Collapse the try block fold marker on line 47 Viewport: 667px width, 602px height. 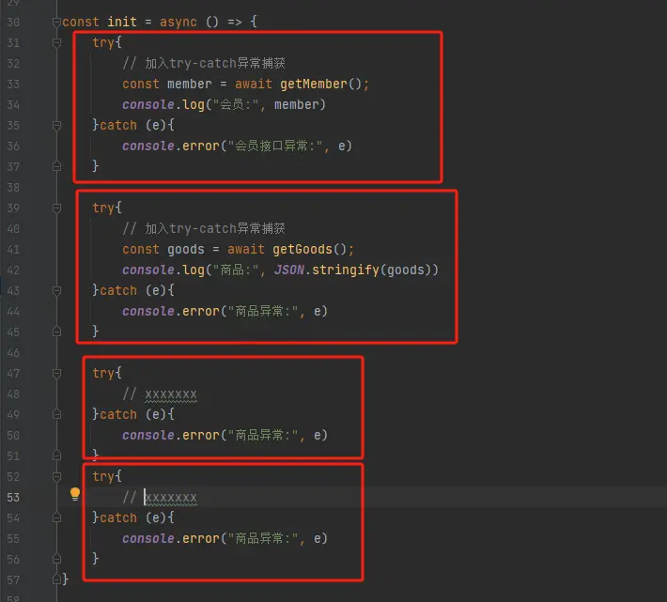[x=56, y=373]
